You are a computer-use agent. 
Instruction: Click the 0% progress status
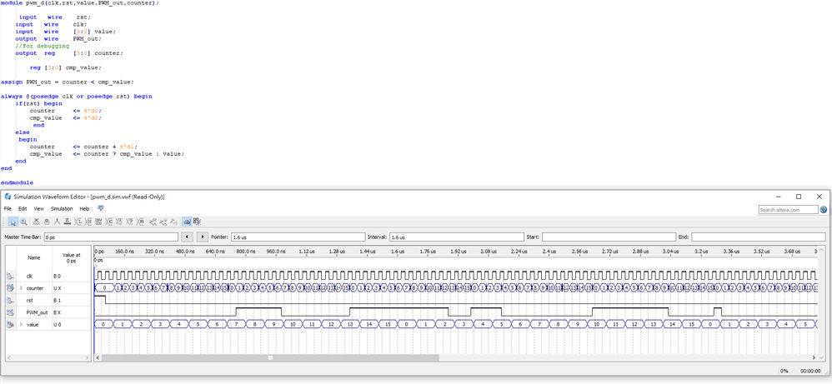[x=784, y=371]
